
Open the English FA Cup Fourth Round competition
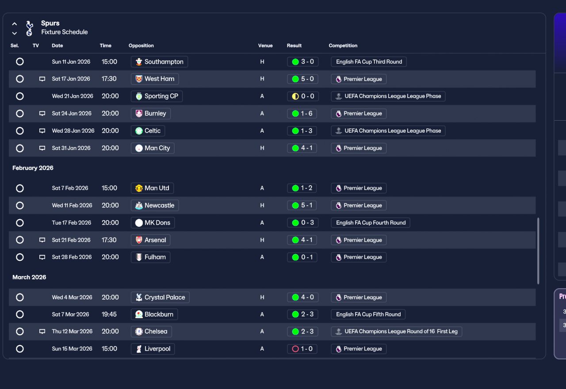[x=371, y=223]
